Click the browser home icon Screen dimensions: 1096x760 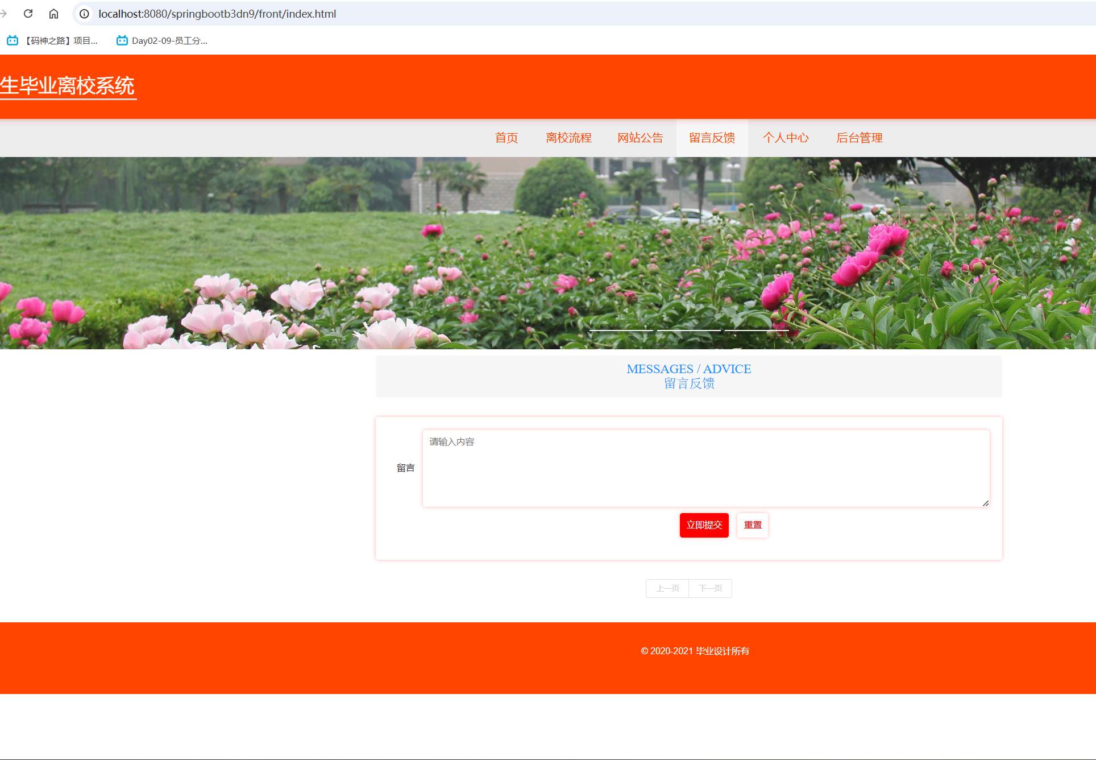click(x=53, y=14)
